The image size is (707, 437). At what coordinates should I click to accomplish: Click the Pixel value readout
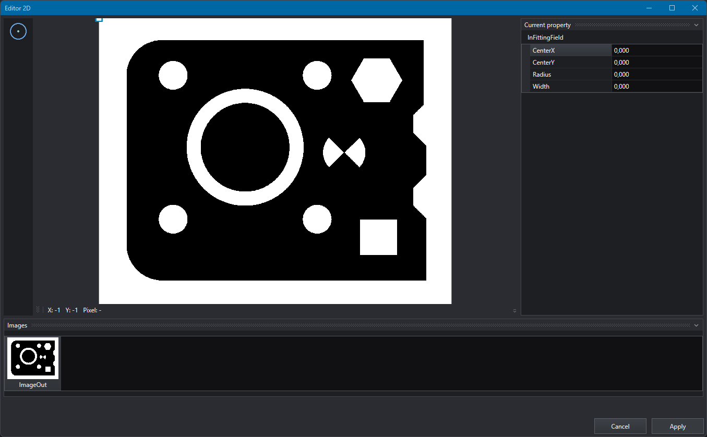tap(92, 310)
